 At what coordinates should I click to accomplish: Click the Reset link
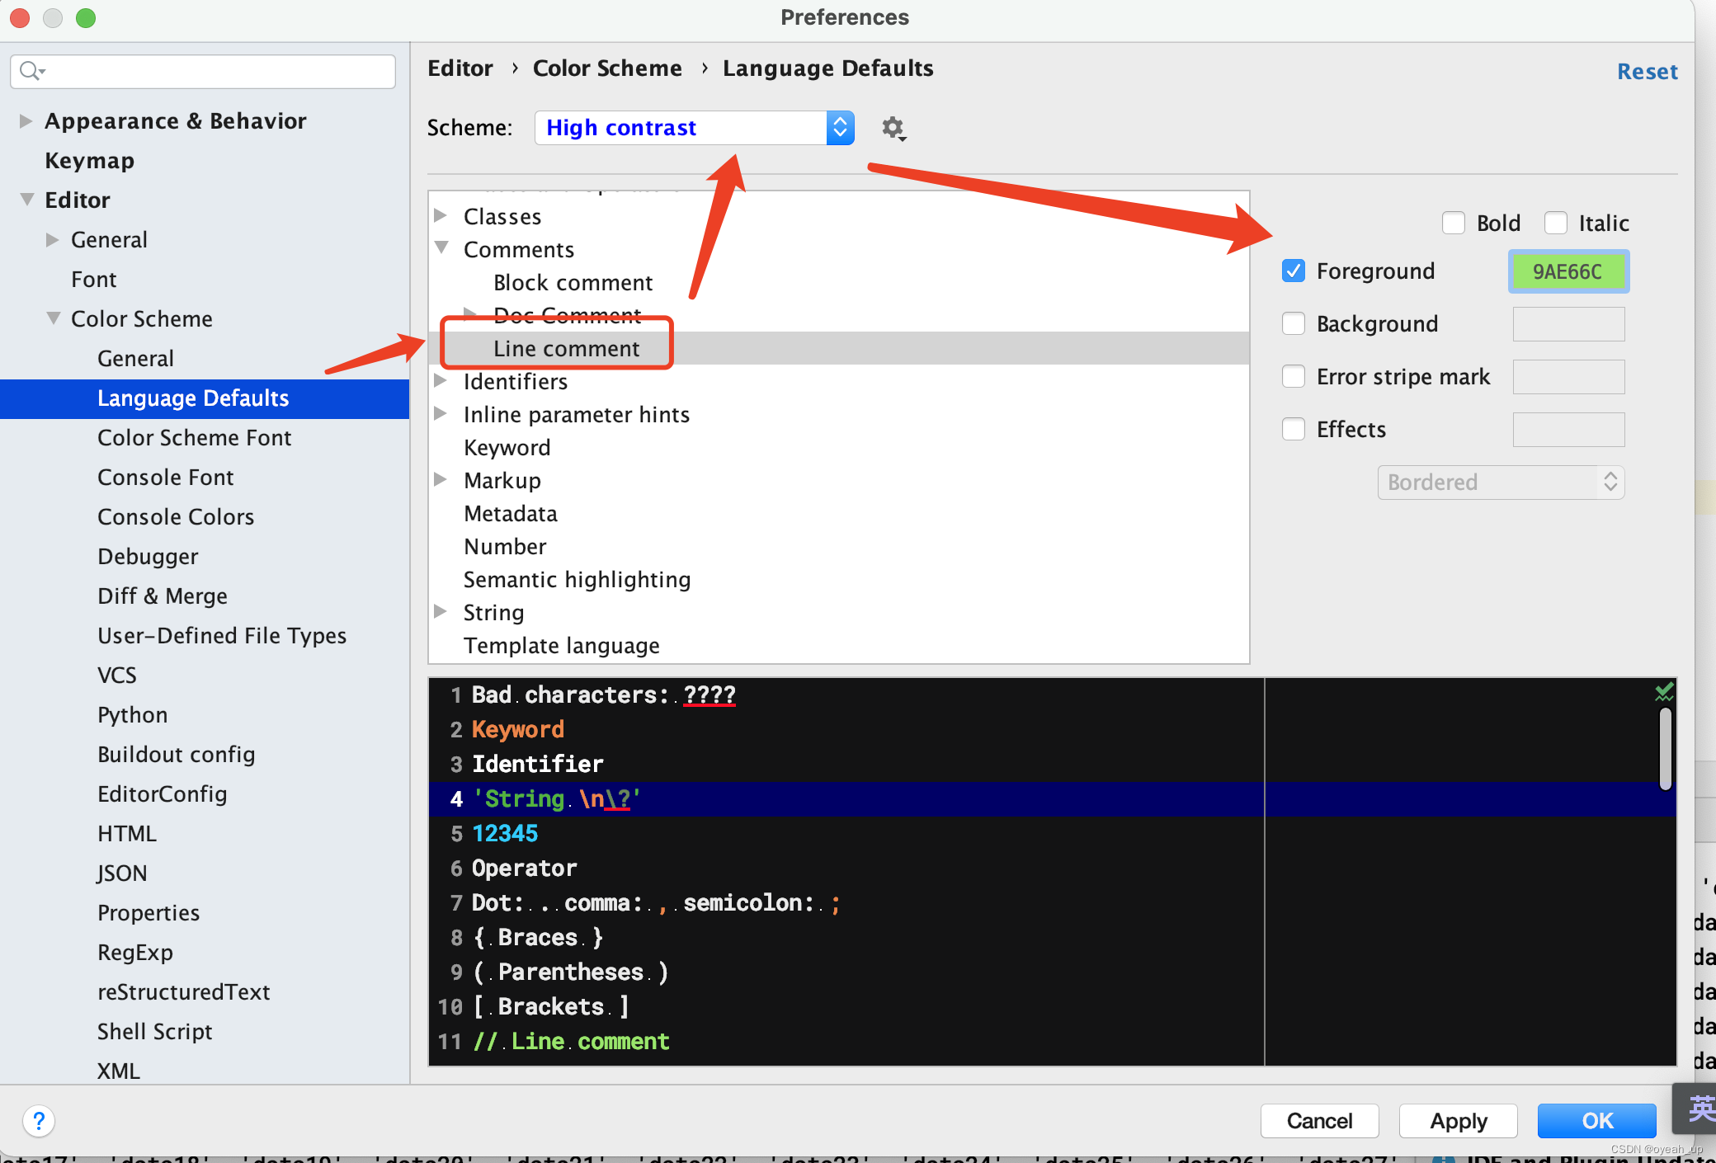1647,72
